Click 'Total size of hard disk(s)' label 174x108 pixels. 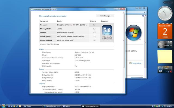50,72
